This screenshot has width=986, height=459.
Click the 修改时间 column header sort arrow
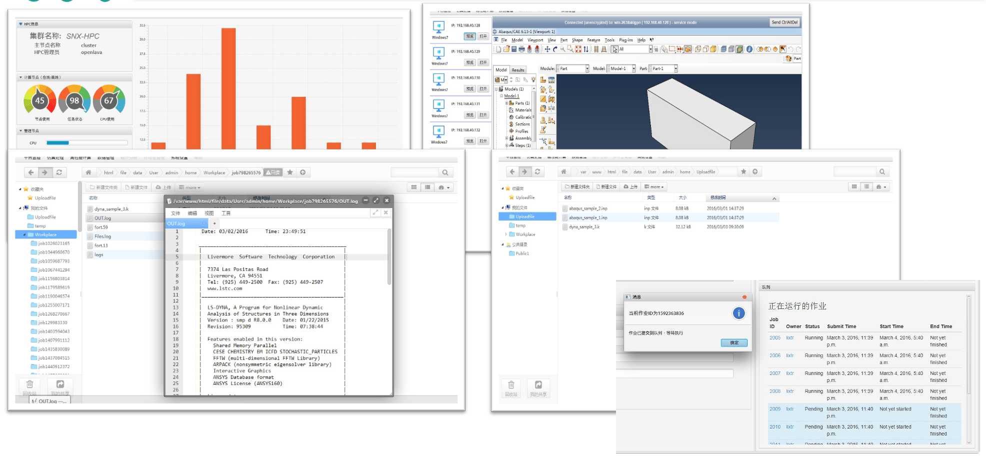point(774,198)
